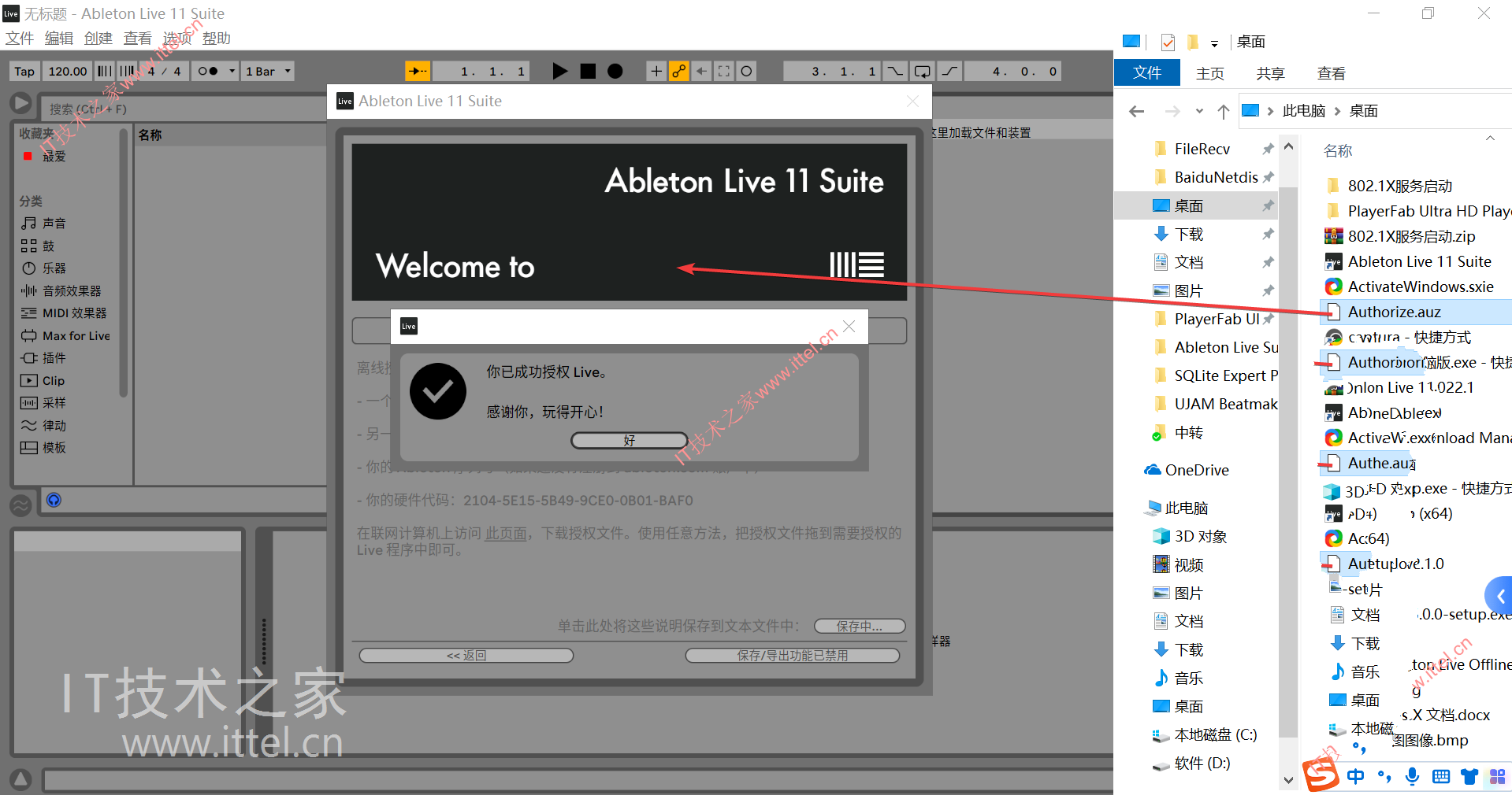Switch to the 主页 ribbon tab in Explorer

tap(1210, 73)
